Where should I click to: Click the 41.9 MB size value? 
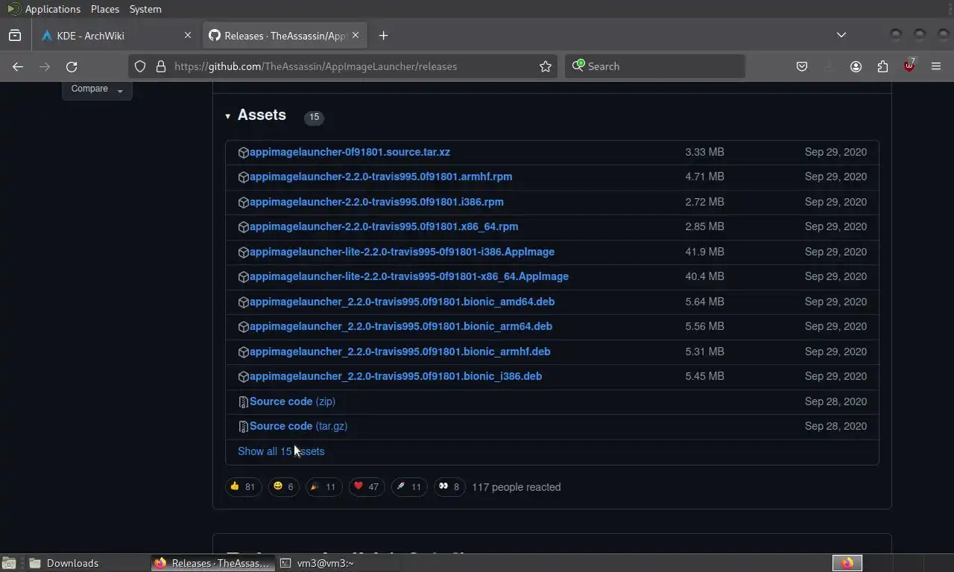(x=704, y=252)
